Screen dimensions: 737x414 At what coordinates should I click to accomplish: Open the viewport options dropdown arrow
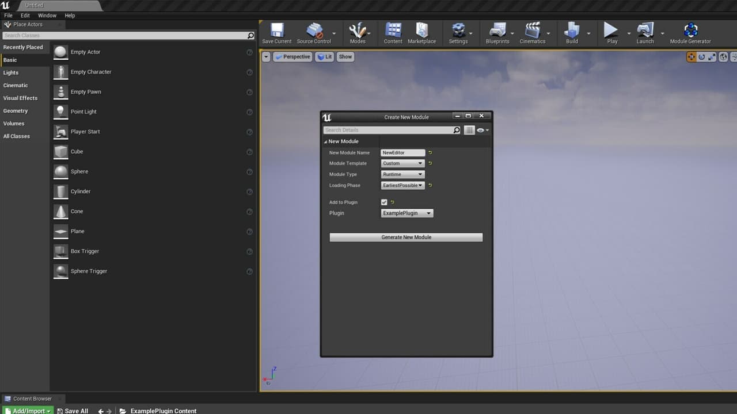265,57
